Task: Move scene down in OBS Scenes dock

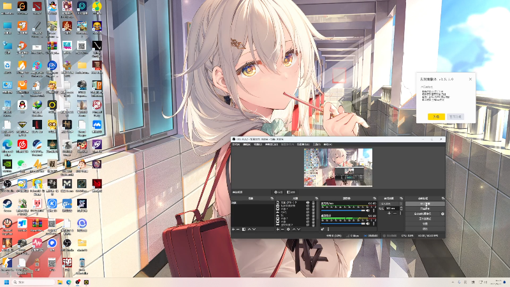Action: (254, 230)
